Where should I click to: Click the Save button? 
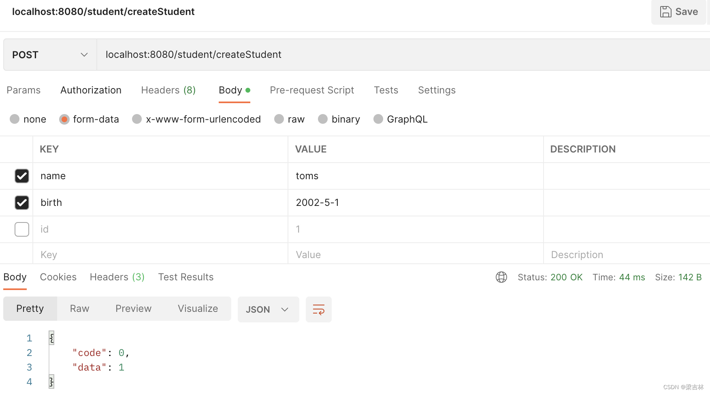click(x=679, y=12)
